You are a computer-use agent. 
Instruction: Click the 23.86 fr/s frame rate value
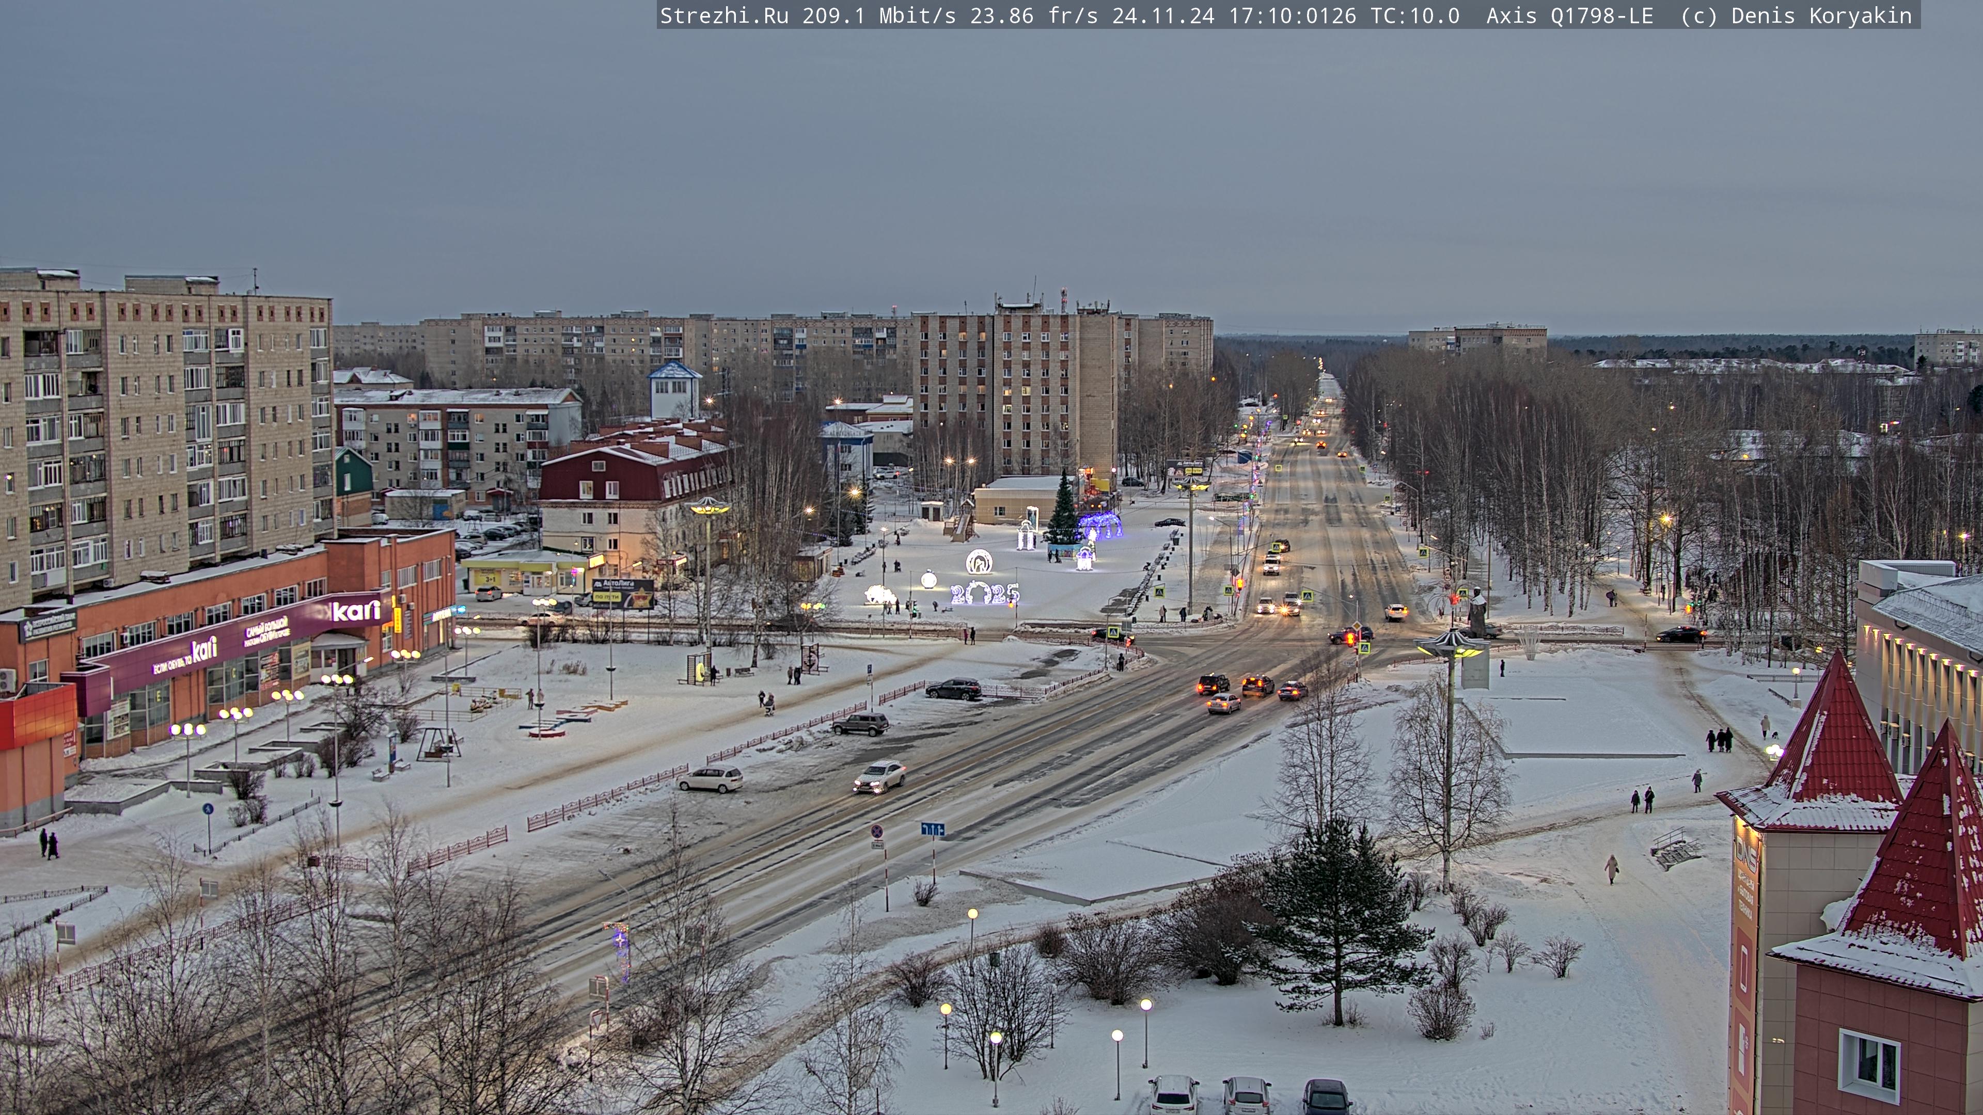pyautogui.click(x=1034, y=16)
